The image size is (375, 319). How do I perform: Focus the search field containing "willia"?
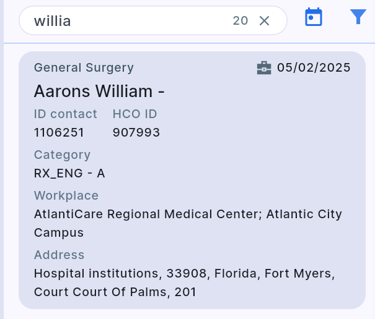124,21
